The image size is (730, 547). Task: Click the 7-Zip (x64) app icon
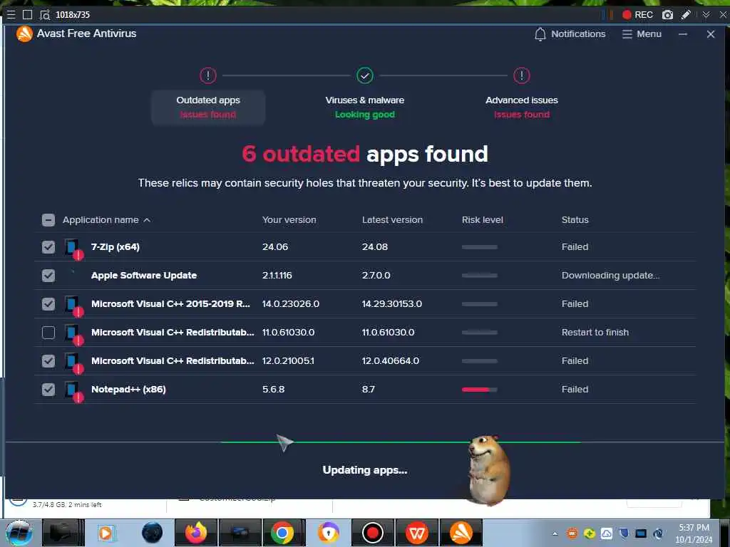pos(74,249)
